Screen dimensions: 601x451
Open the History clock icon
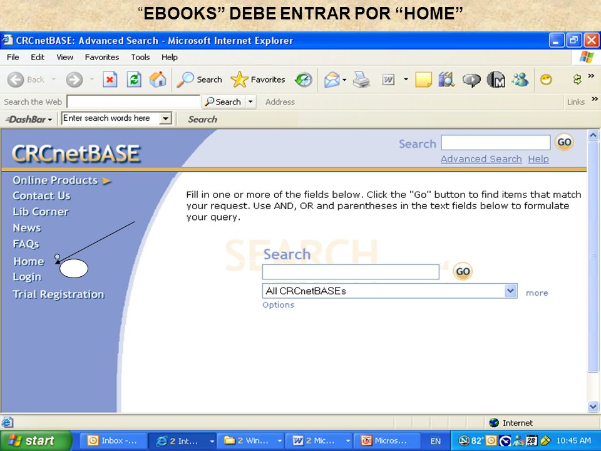tap(304, 80)
